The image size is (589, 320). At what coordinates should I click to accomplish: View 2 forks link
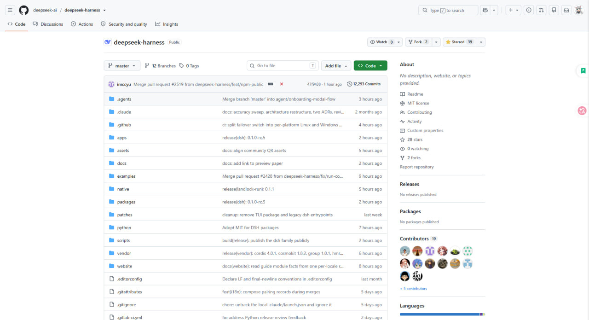pos(414,158)
